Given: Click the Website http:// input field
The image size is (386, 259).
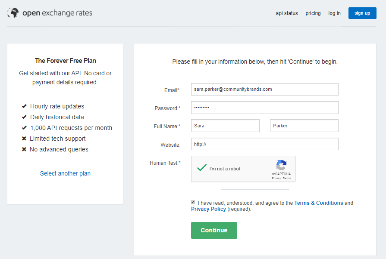Looking at the screenshot, I should tap(264, 144).
